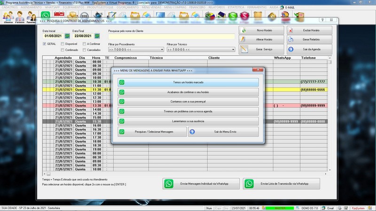
Task: Enable the Disponível filter checkbox
Action: (63, 44)
